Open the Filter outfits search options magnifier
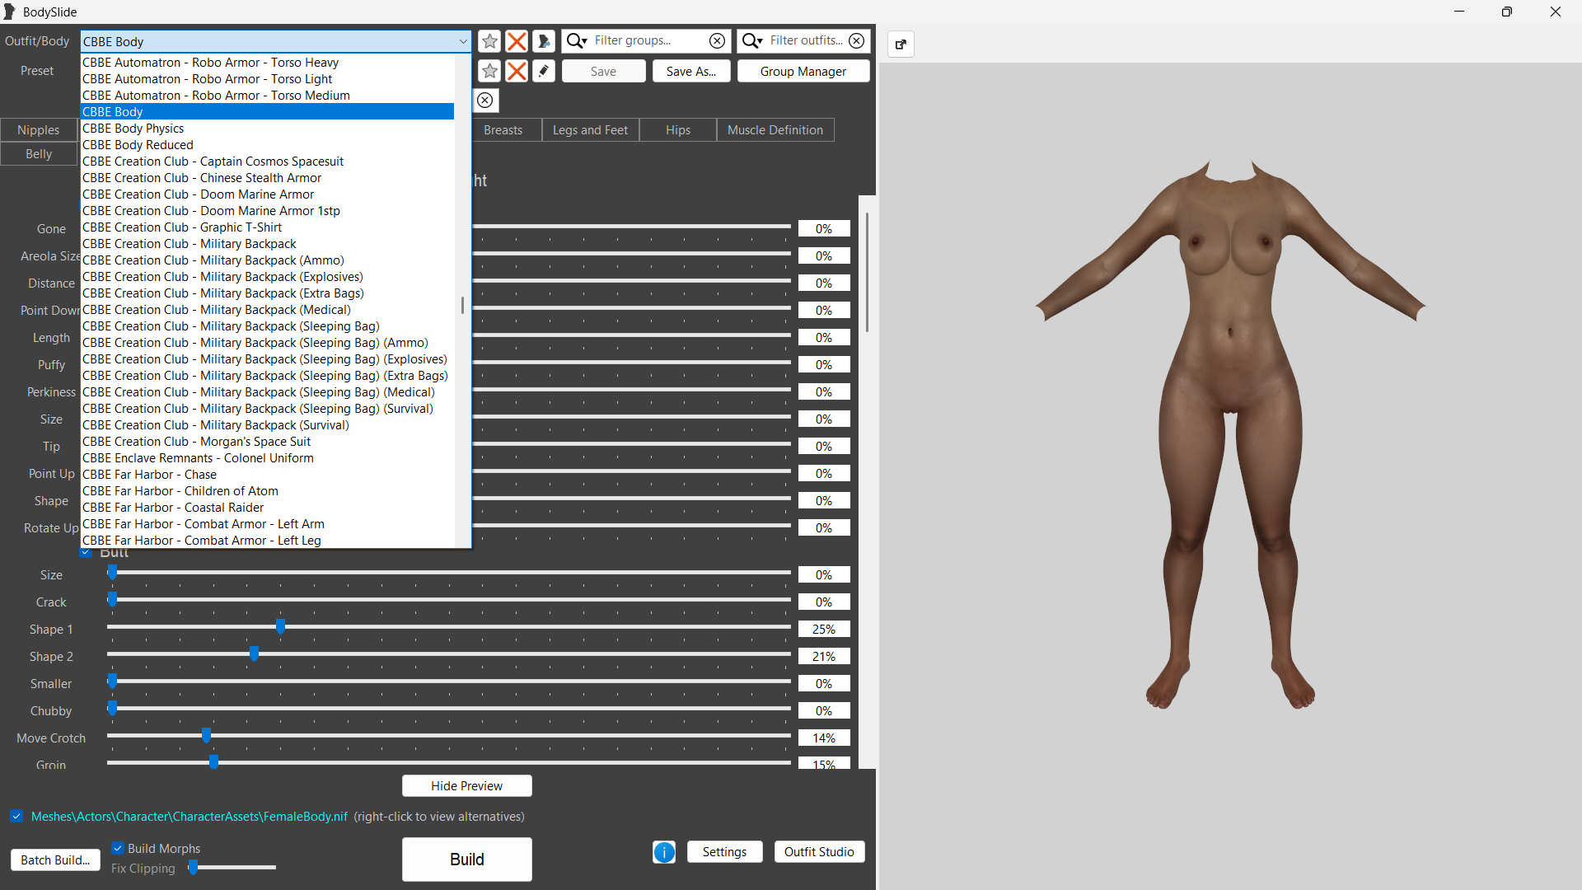1582x890 pixels. (x=752, y=40)
